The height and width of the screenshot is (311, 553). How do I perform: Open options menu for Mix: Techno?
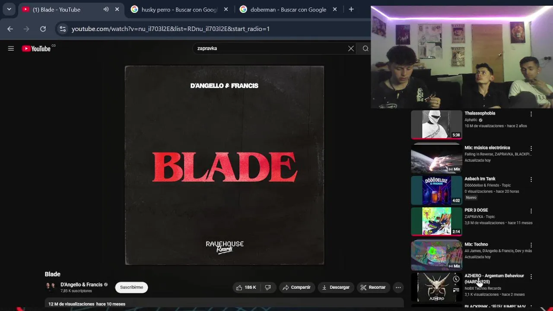531,245
